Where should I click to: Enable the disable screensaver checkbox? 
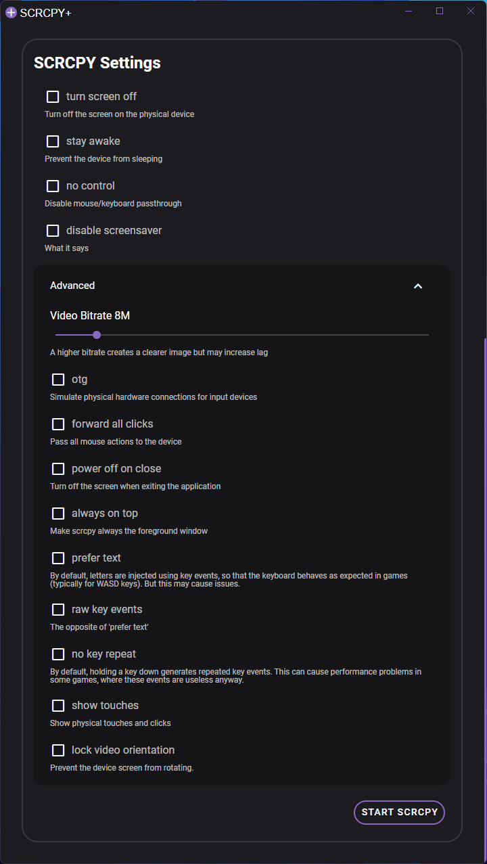(x=53, y=231)
